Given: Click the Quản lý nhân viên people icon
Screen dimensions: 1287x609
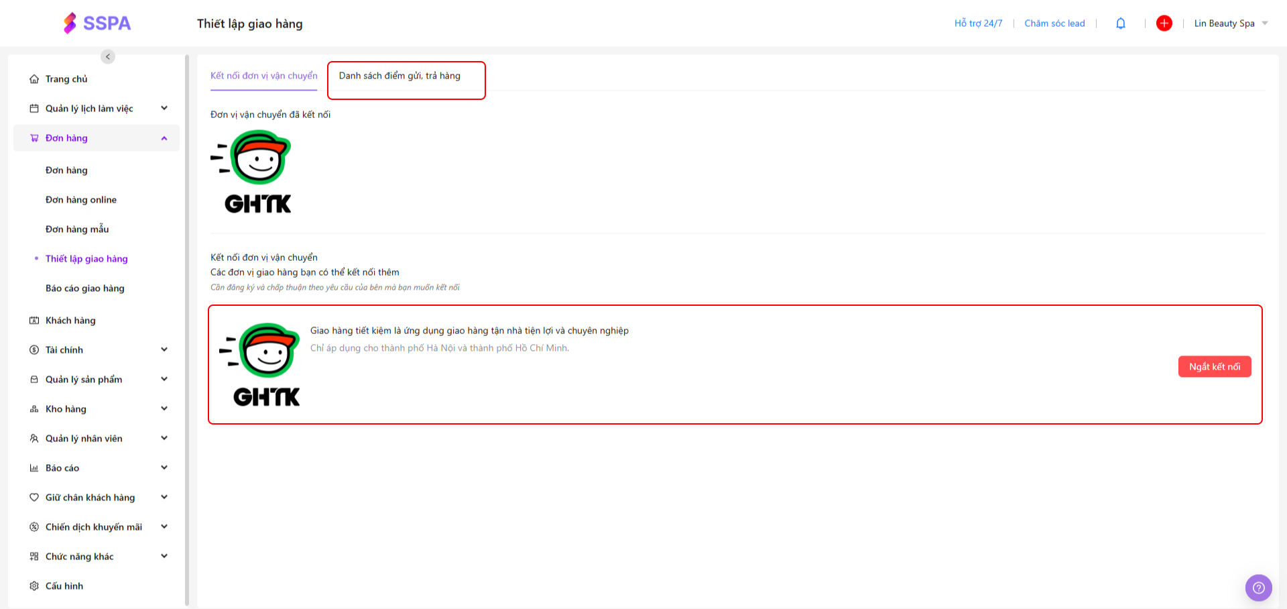Looking at the screenshot, I should coord(34,439).
